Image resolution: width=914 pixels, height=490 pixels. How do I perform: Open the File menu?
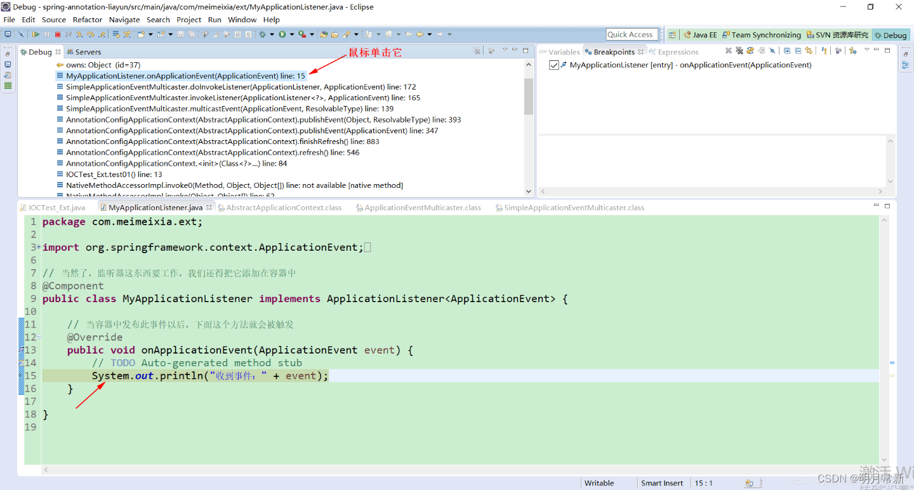tap(9, 20)
